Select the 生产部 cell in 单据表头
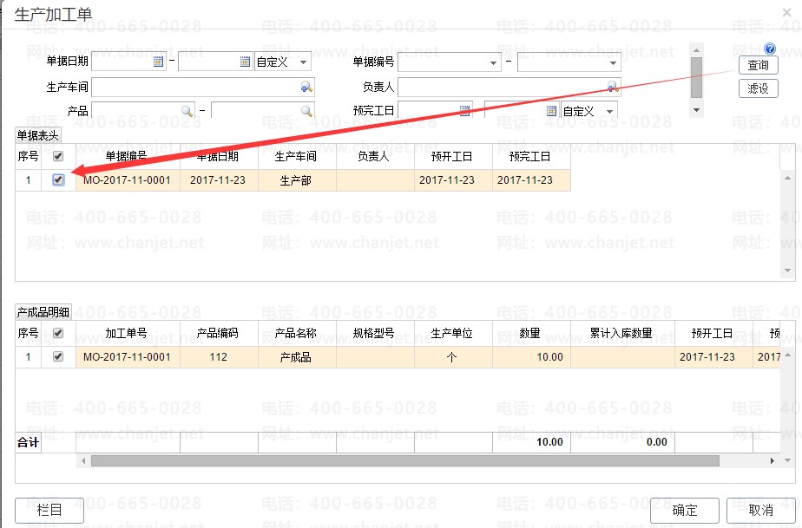This screenshot has width=802, height=528. [x=297, y=180]
